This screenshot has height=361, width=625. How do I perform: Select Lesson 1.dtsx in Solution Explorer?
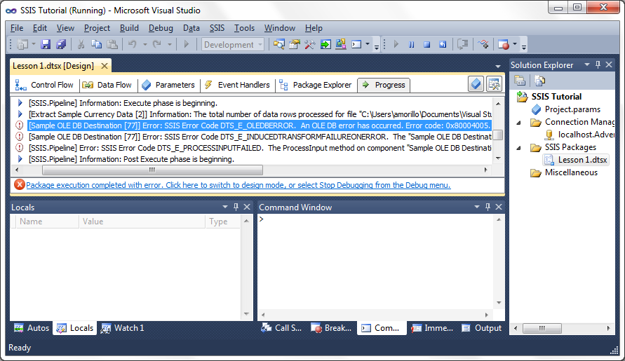point(576,160)
